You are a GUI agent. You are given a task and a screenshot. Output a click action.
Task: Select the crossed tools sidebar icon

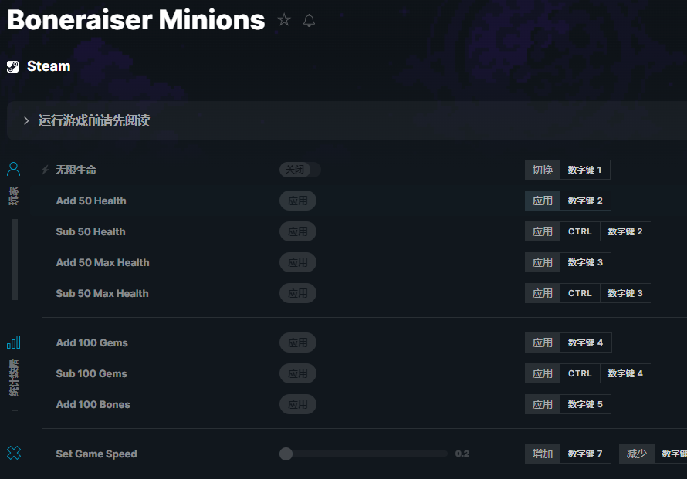tap(13, 453)
